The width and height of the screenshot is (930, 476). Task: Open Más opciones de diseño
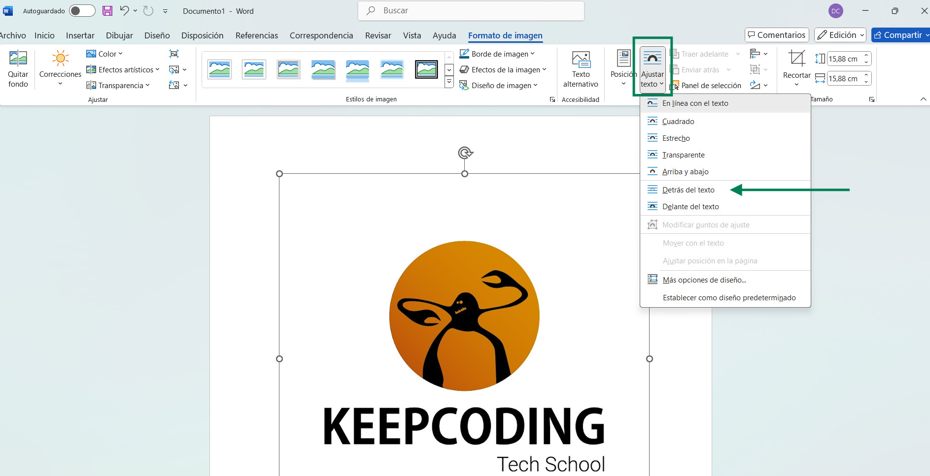click(x=704, y=280)
